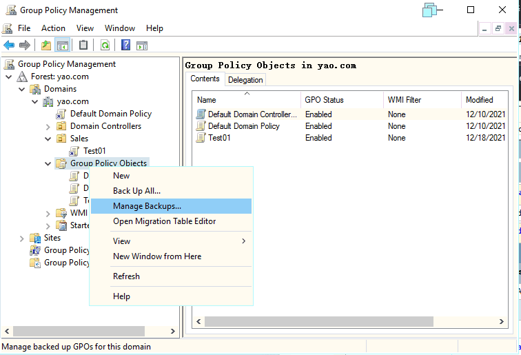Toggle the Show/Hide Action Pane icon
The width and height of the screenshot is (521, 355).
142,45
